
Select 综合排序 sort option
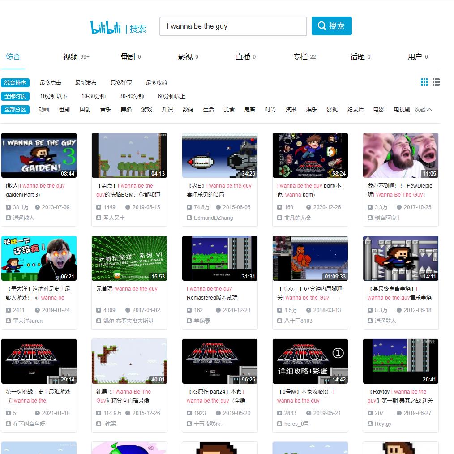pos(15,83)
